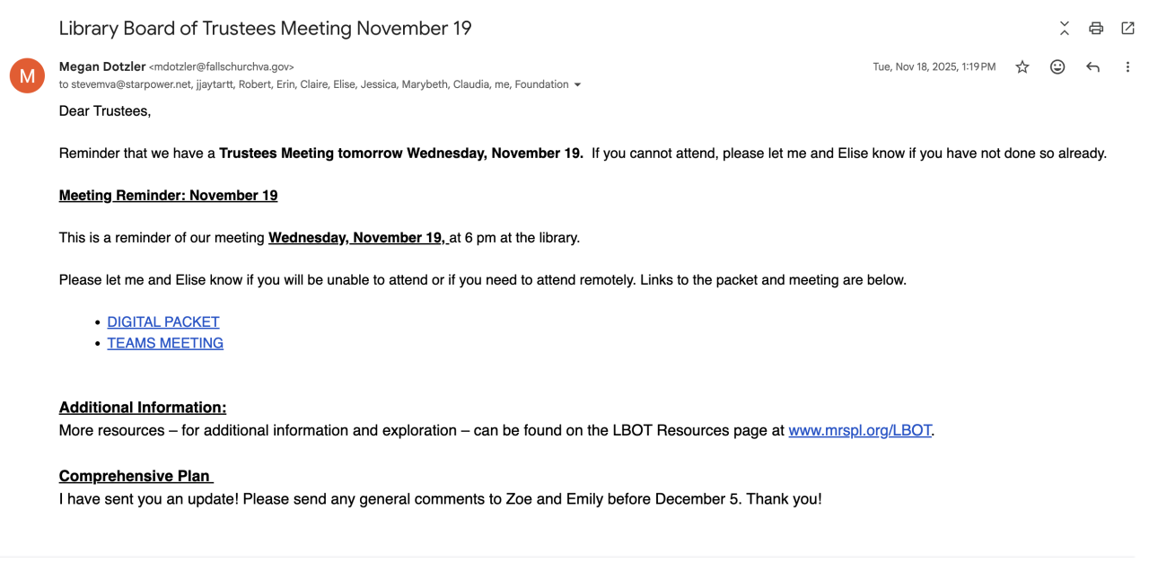Click the Tue, Nov 18, 2025 timestamp
The width and height of the screenshot is (1149, 563).
[934, 67]
